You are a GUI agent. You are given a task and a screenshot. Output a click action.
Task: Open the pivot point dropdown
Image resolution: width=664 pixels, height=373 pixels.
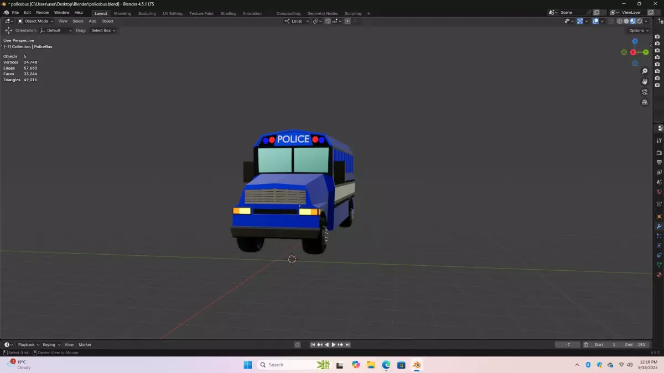click(x=317, y=21)
